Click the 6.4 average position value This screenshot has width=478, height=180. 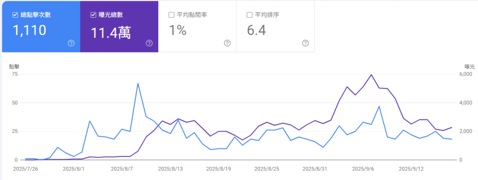tap(256, 30)
